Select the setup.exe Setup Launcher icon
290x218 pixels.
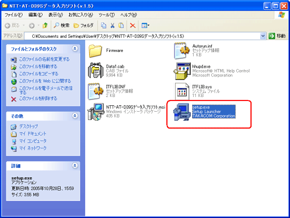[x=181, y=112]
